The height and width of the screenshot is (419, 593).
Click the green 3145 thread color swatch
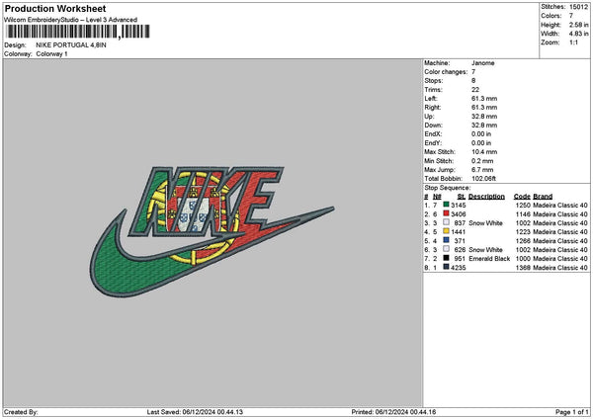pos(447,205)
